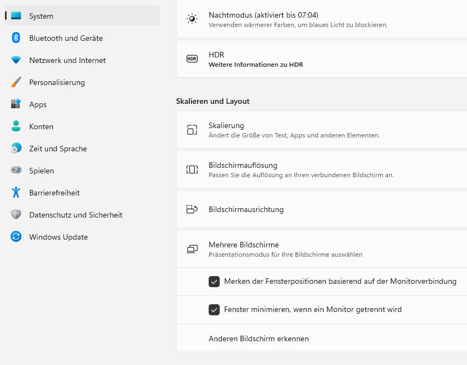
Task: Click the Mehrere Bildschirme monitors icon
Action: (x=192, y=249)
